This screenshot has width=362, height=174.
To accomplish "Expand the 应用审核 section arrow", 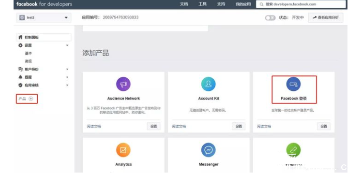I will (67, 85).
